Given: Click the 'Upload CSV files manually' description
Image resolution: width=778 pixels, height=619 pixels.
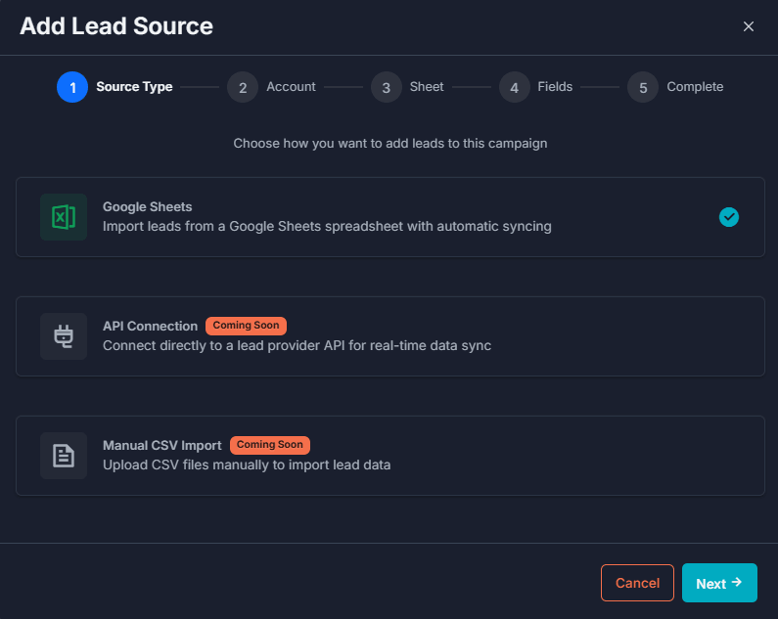Looking at the screenshot, I should [x=247, y=465].
